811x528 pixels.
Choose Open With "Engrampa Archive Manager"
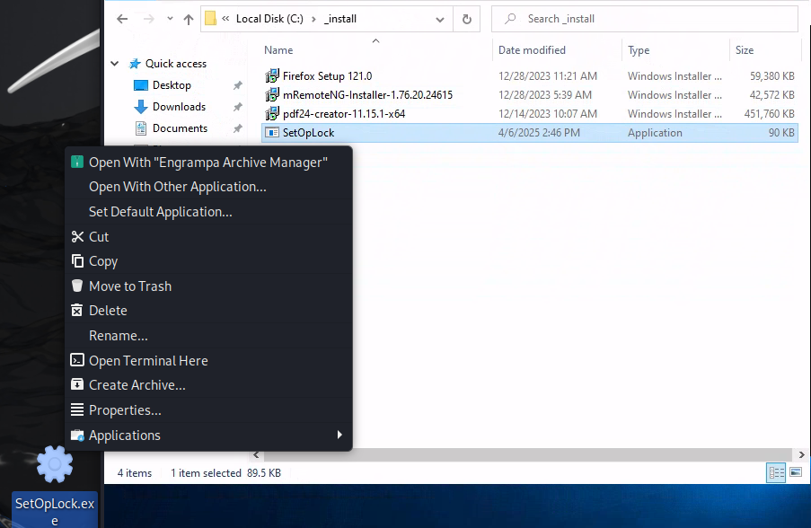[x=207, y=162]
